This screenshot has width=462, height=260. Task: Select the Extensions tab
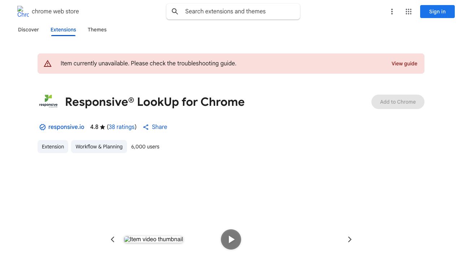tap(63, 30)
